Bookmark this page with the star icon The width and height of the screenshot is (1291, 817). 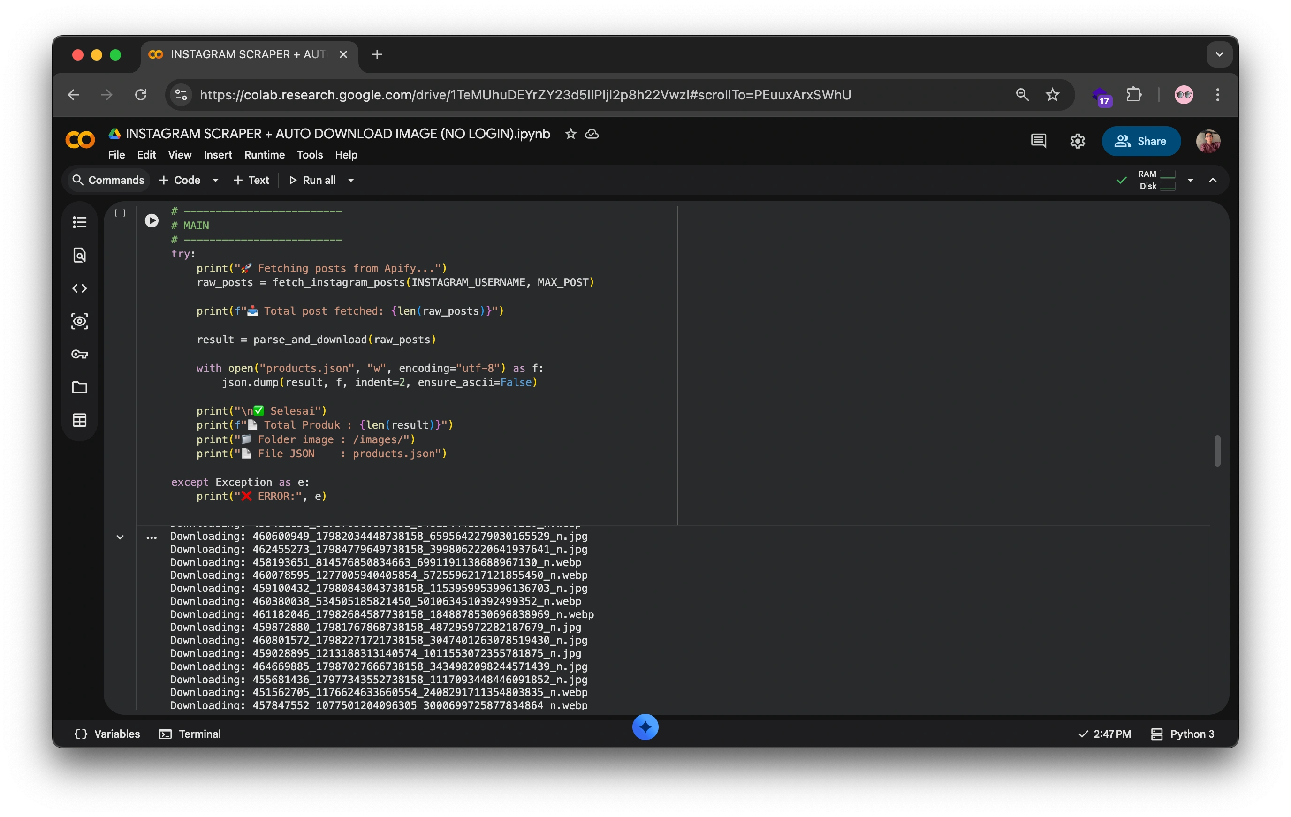coord(1052,95)
